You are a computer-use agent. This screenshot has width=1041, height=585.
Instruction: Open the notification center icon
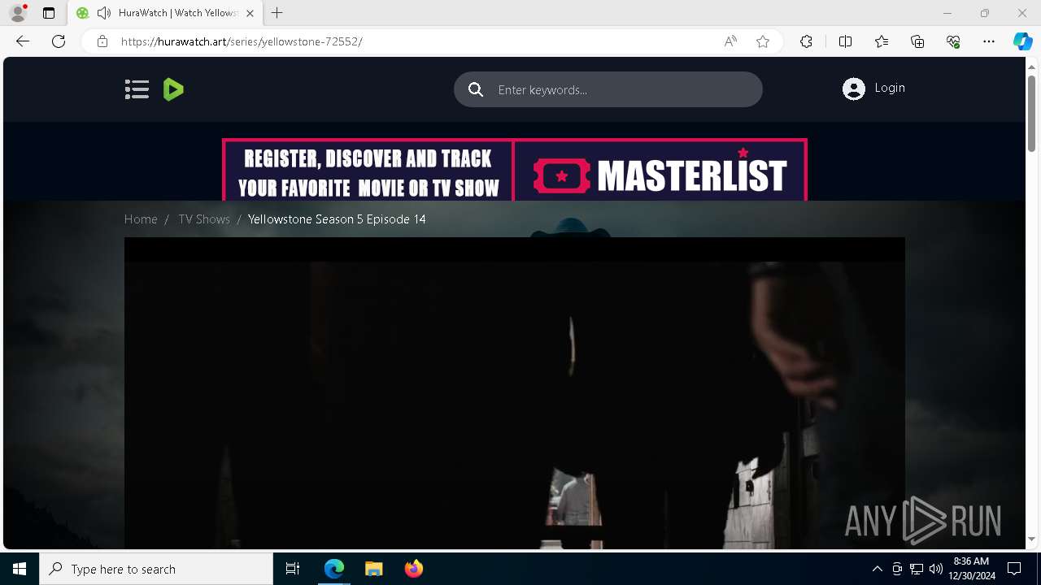1014,569
